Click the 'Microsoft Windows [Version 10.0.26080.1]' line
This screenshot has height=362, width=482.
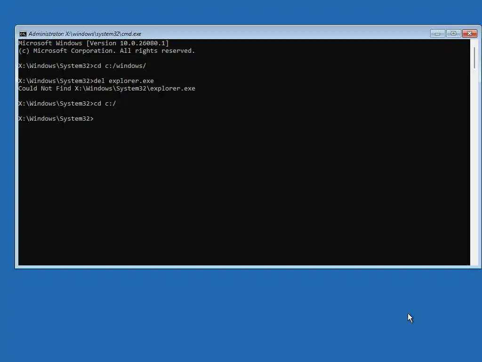click(94, 43)
